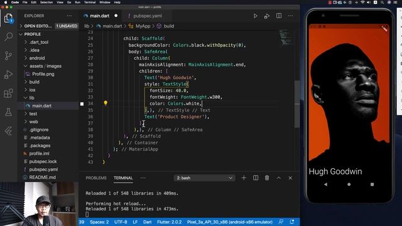Screen dimensions: 402x226
Task: Expand the .idea folder
Action: click(34, 50)
